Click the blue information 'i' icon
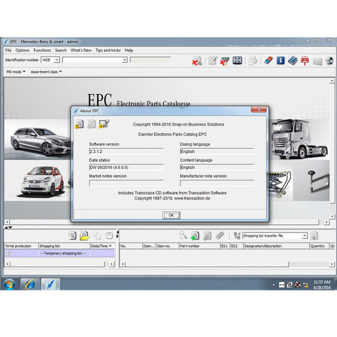The width and height of the screenshot is (337, 337). 280,61
